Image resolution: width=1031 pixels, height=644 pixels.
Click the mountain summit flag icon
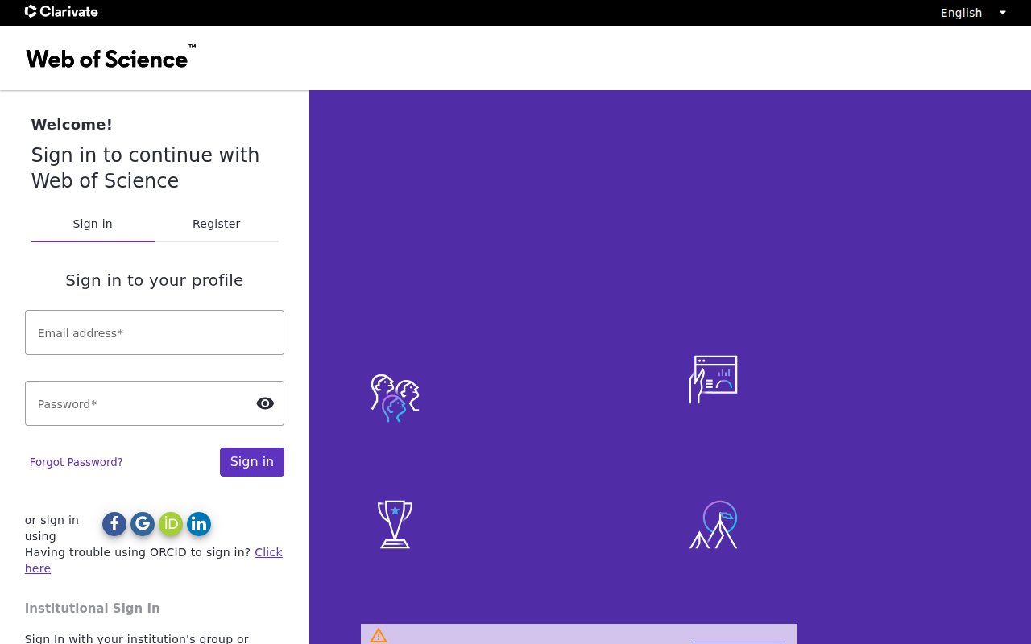(714, 524)
